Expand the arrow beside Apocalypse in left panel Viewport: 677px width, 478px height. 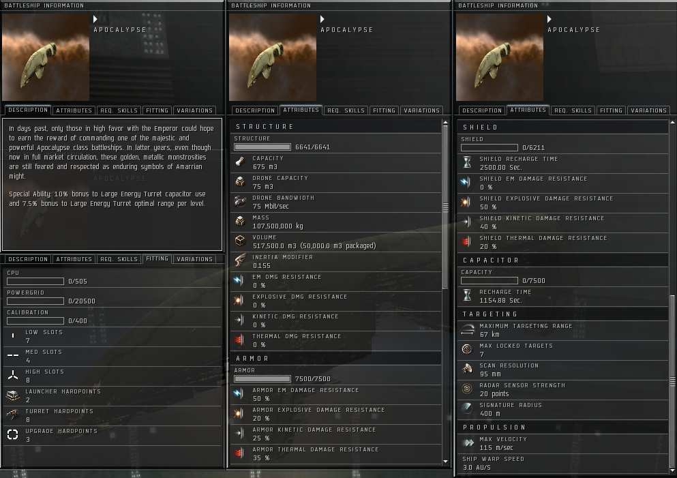tap(95, 19)
